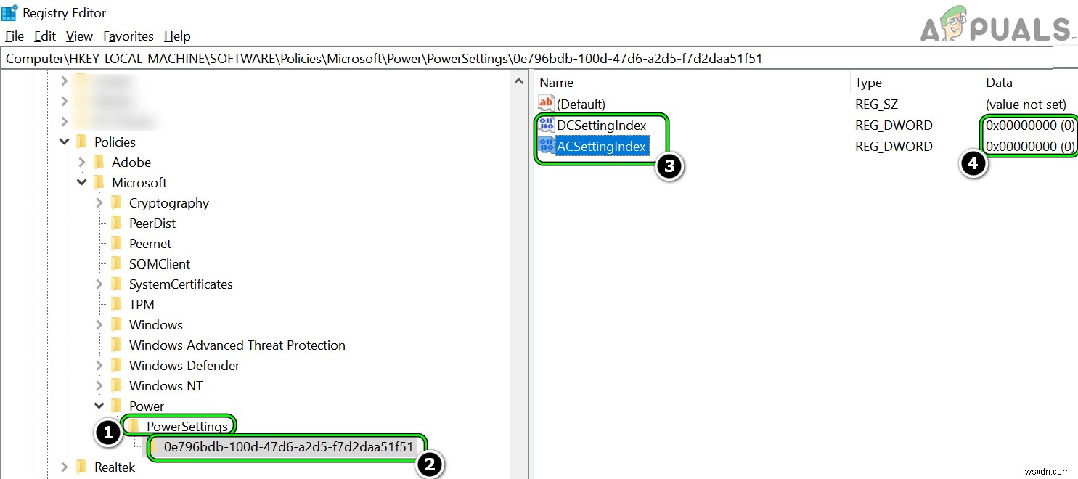
Task: Click the SystemCertificates folder icon
Action: [117, 284]
